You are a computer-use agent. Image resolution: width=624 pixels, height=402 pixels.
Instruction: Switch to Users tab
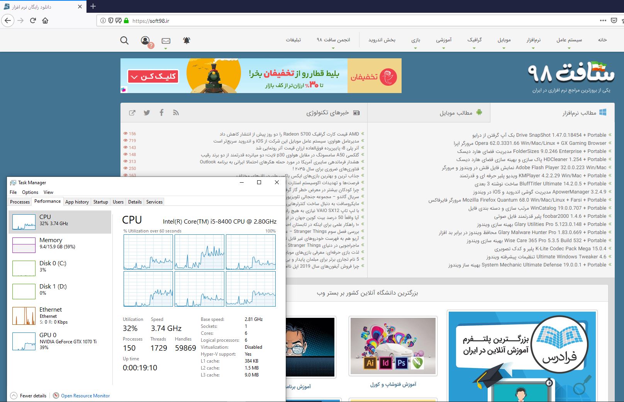click(118, 202)
